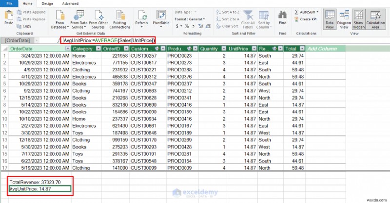This screenshot has width=390, height=203.
Task: Click the name box showing [OrderDate]
Action: (x=18, y=40)
